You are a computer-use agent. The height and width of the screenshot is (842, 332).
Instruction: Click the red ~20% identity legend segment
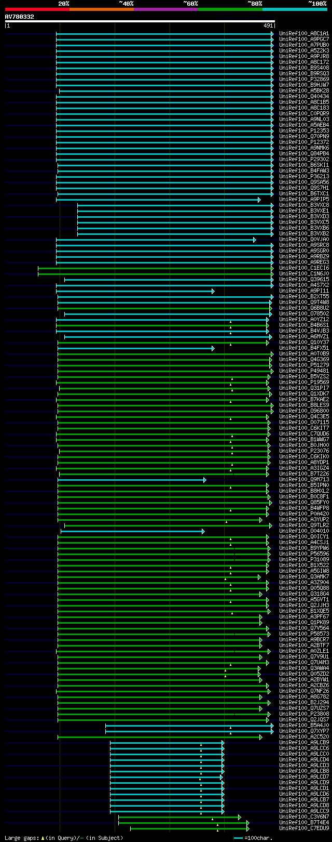point(37,9)
